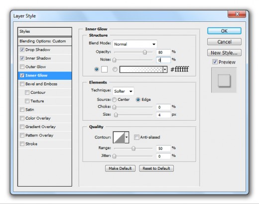
Task: Expand the gradient picker arrow
Action: (165, 69)
